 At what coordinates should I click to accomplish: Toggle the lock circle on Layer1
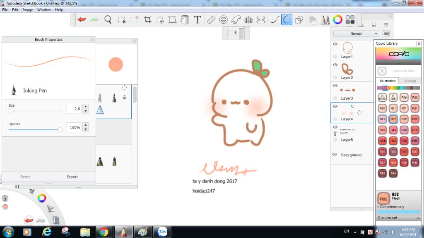coord(335,57)
